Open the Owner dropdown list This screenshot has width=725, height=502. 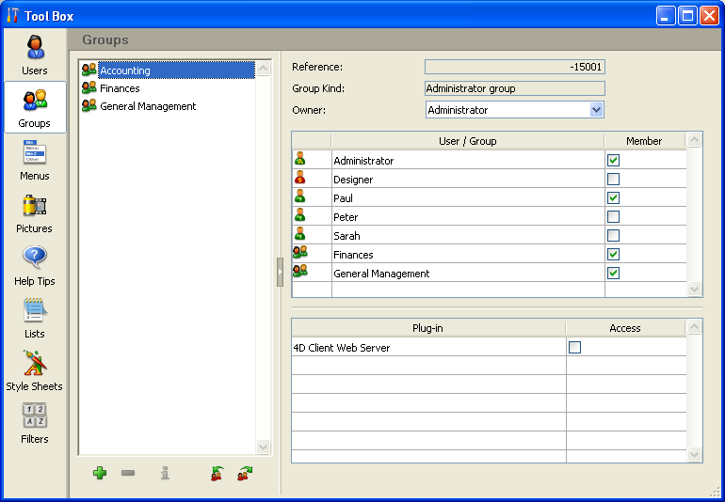tap(596, 110)
